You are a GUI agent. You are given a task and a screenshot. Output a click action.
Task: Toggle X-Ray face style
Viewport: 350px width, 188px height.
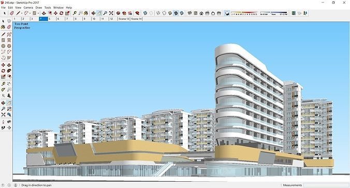pos(145,13)
